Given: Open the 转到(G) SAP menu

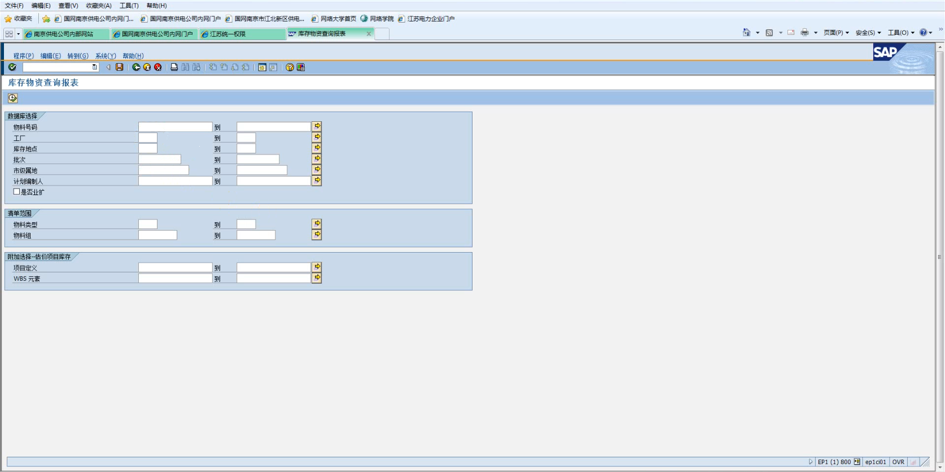Looking at the screenshot, I should click(x=77, y=56).
